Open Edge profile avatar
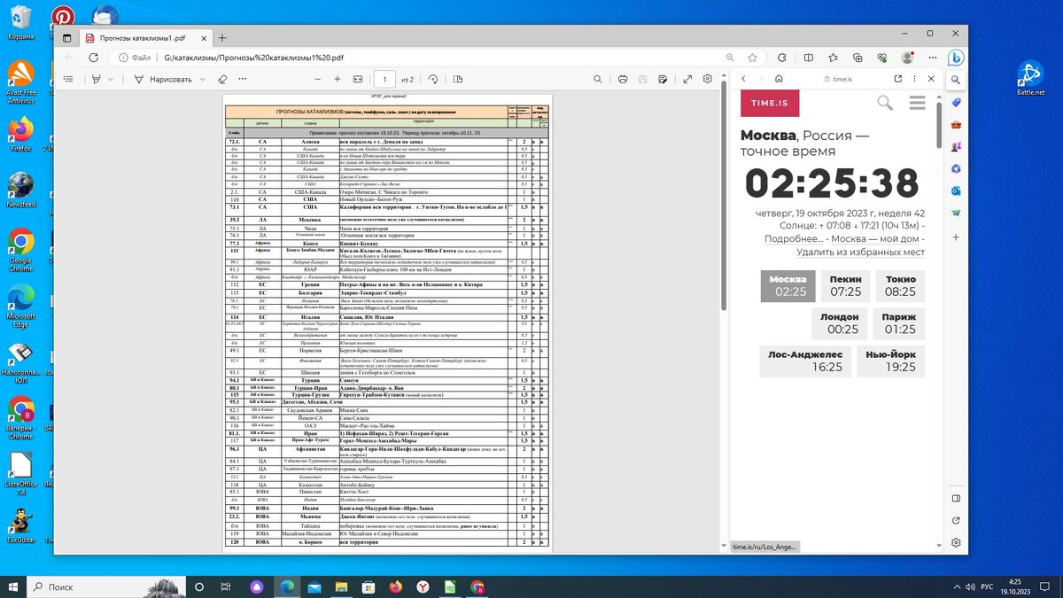Viewport: 1063px width, 598px height. 907,57
